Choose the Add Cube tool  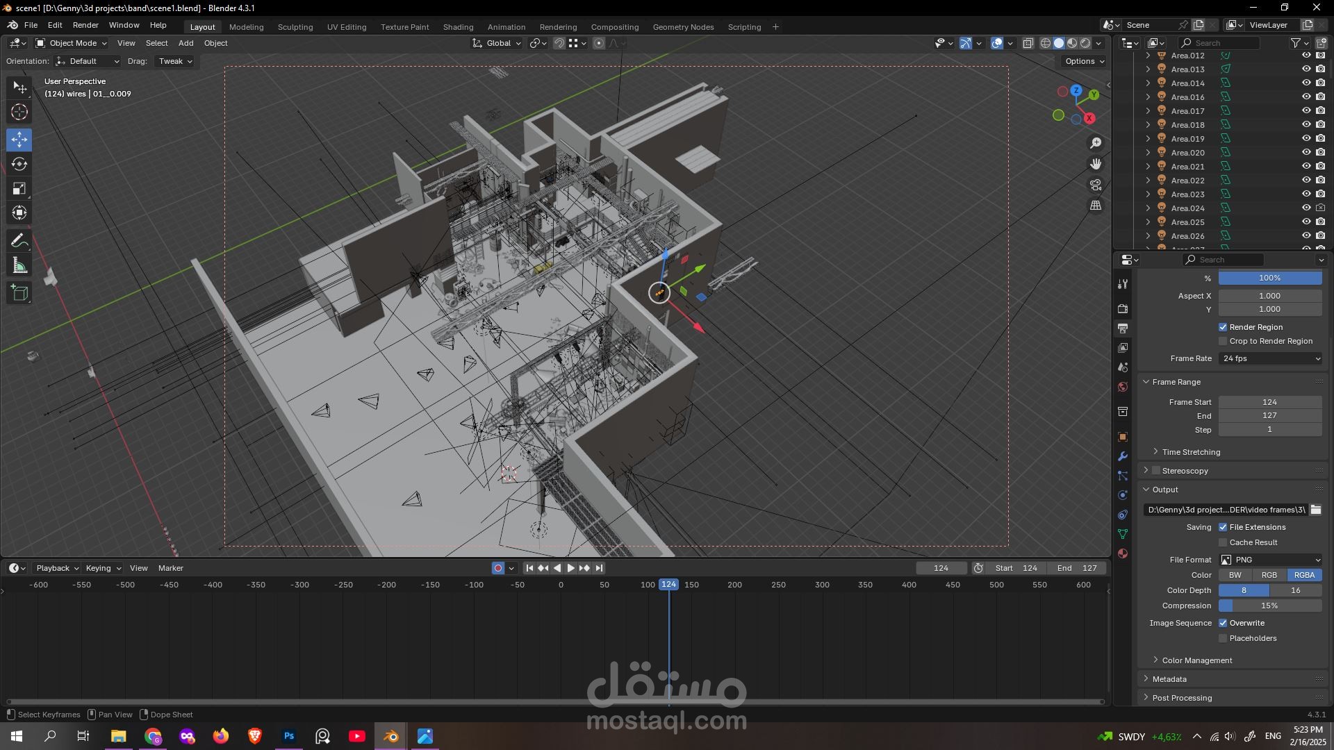19,293
